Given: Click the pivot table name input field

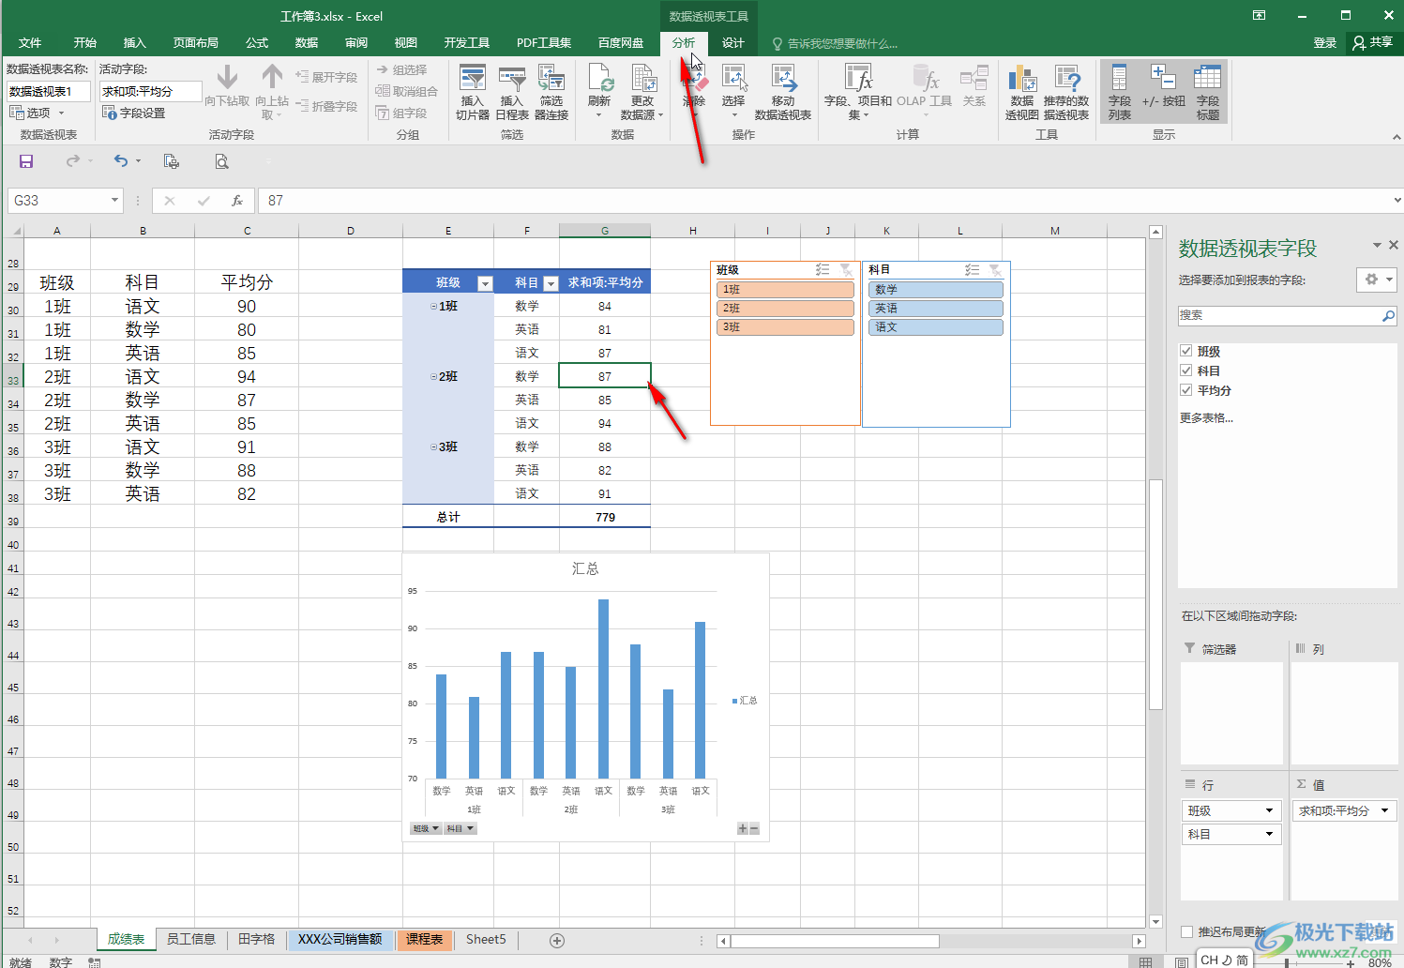Looking at the screenshot, I should pyautogui.click(x=49, y=91).
